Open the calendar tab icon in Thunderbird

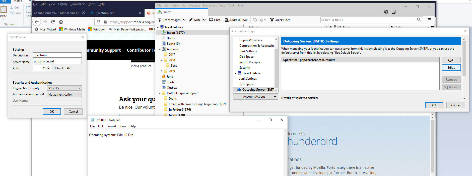tap(386, 12)
